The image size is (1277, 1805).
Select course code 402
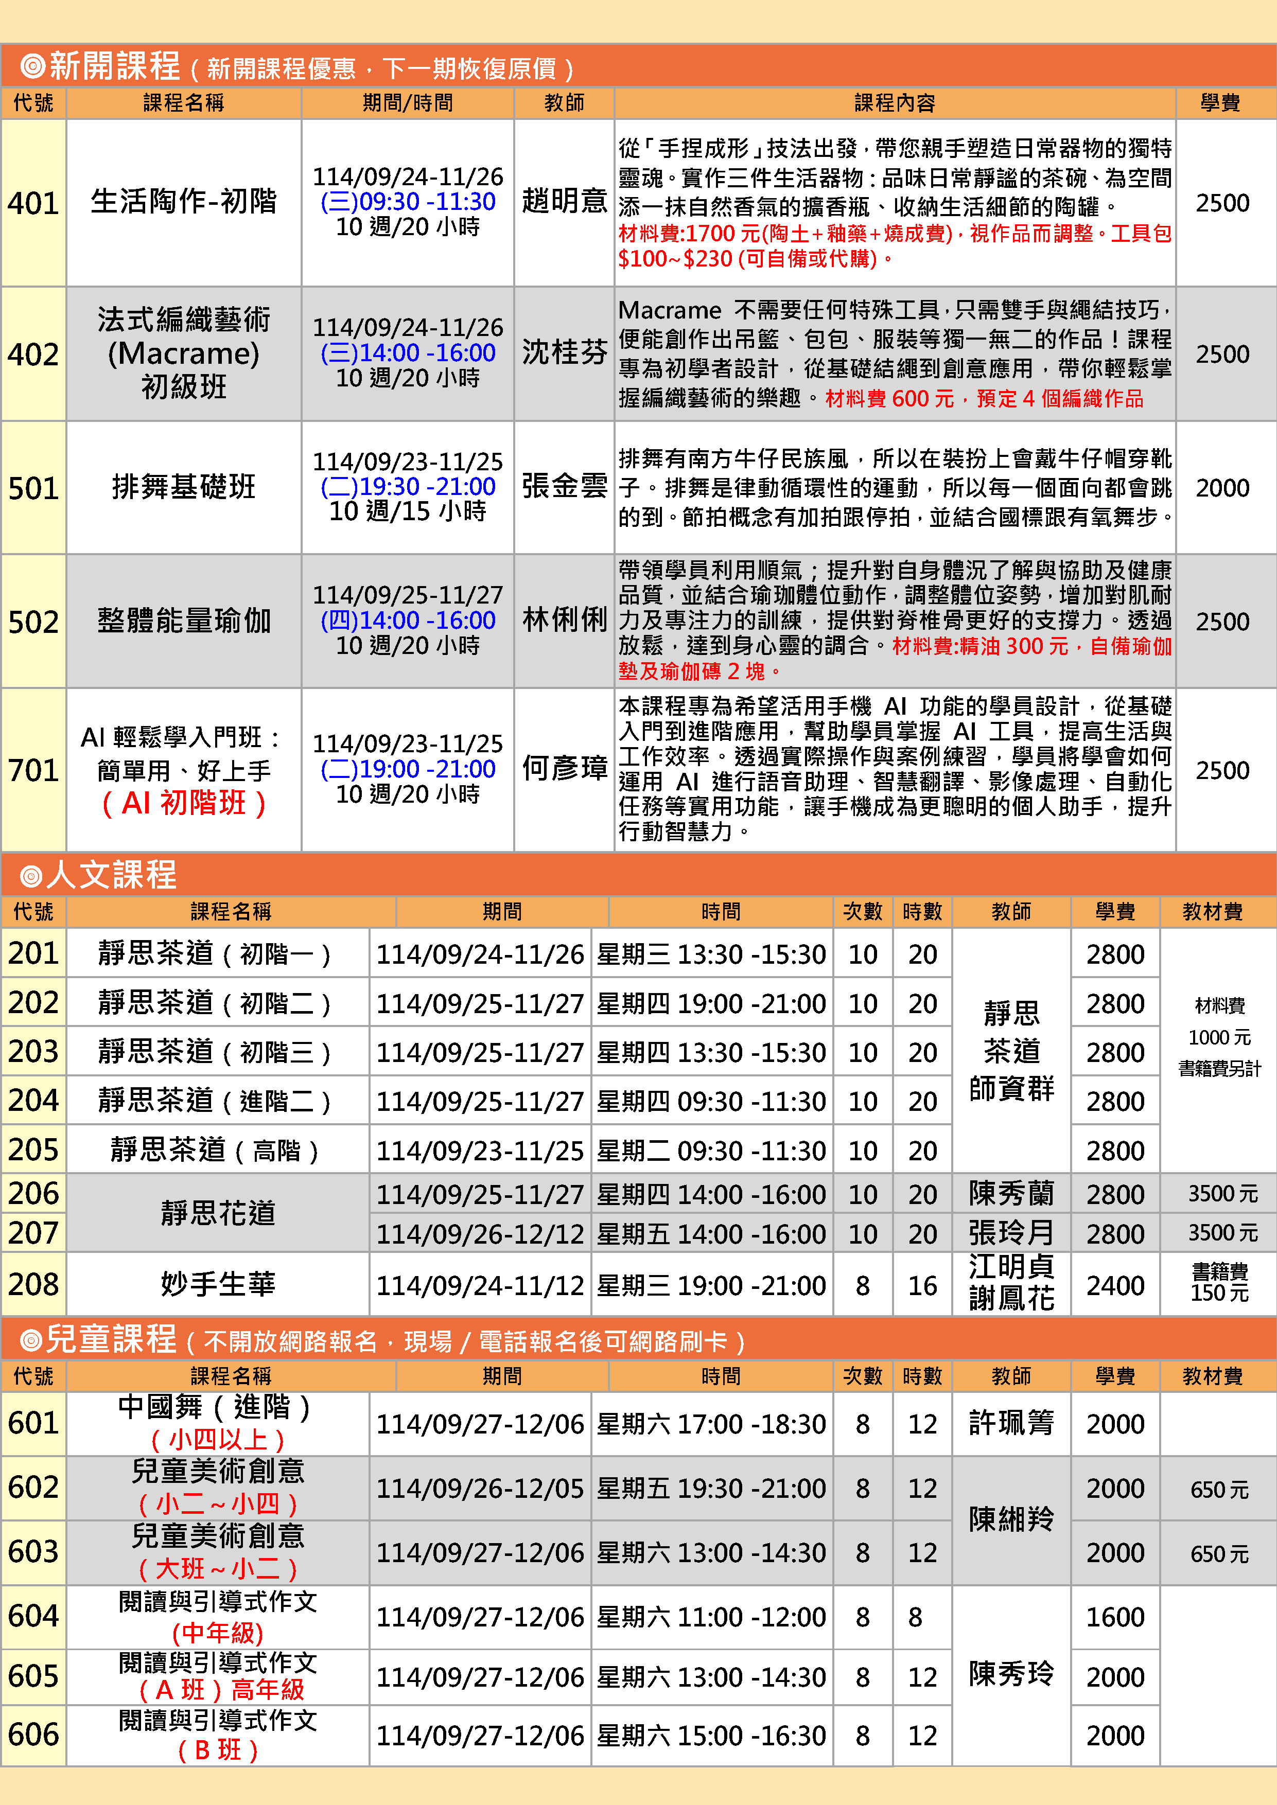(x=33, y=354)
